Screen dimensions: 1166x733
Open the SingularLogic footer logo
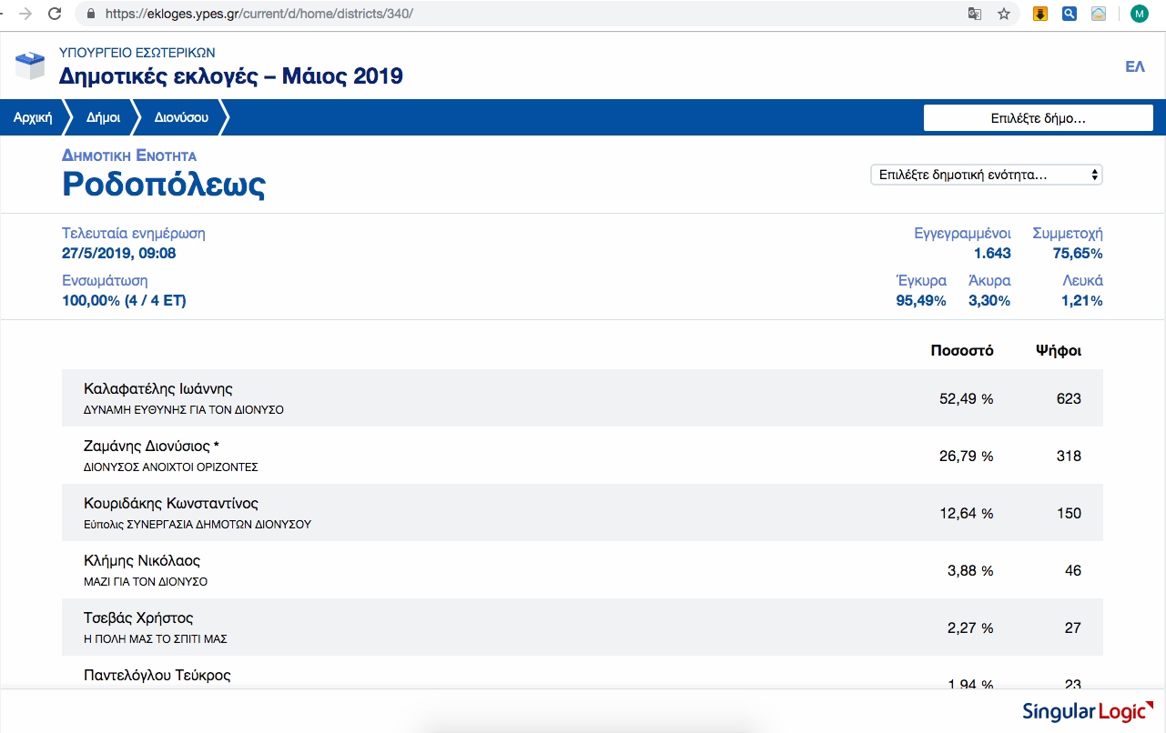(1088, 711)
